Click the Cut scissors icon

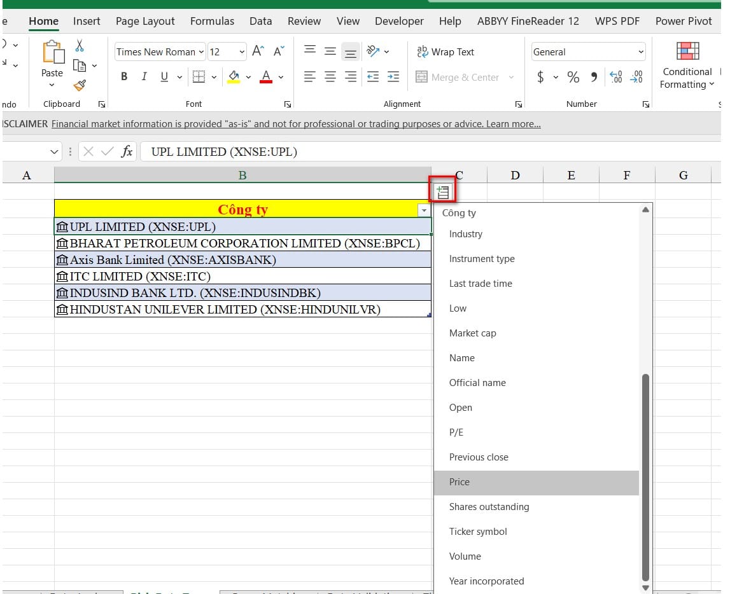pyautogui.click(x=80, y=45)
